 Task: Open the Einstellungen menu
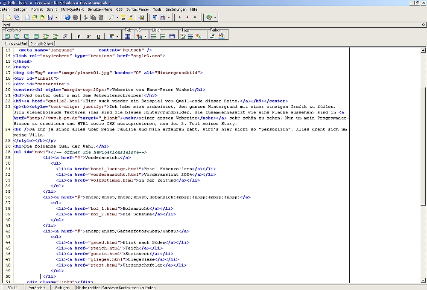click(175, 9)
